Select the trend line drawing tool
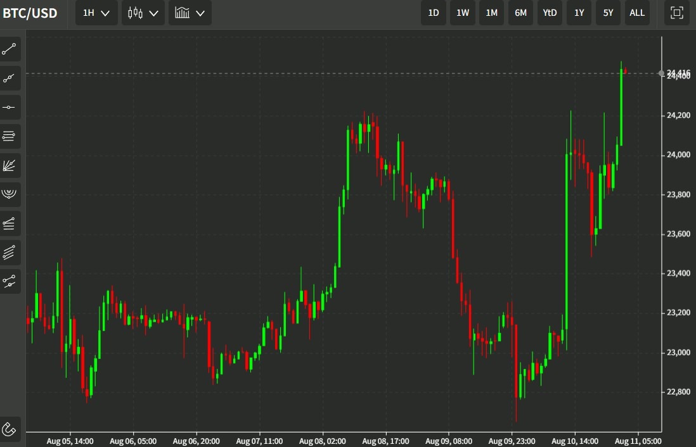The width and height of the screenshot is (696, 447). tap(10, 49)
